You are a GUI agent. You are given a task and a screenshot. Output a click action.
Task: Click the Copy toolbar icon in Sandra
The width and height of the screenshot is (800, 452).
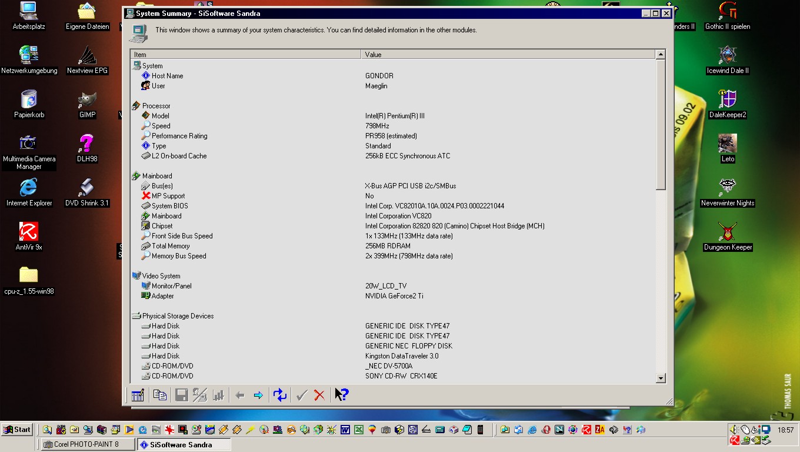coord(160,395)
